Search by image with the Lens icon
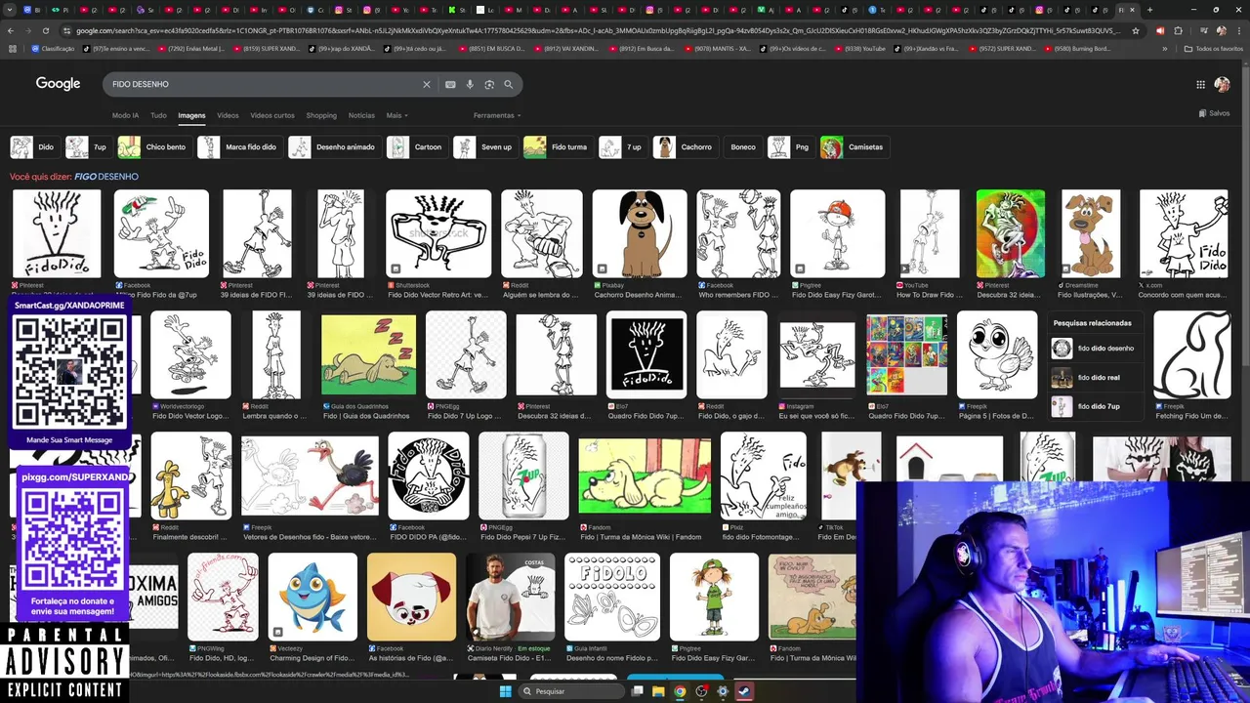The height and width of the screenshot is (703, 1250). [489, 85]
